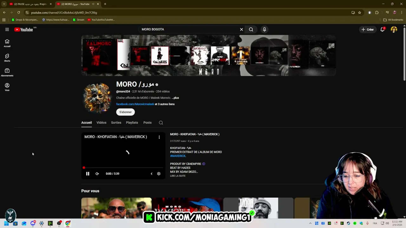406x228 pixels.
Task: Open the Stream bookmark
Action: pyautogui.click(x=78, y=20)
